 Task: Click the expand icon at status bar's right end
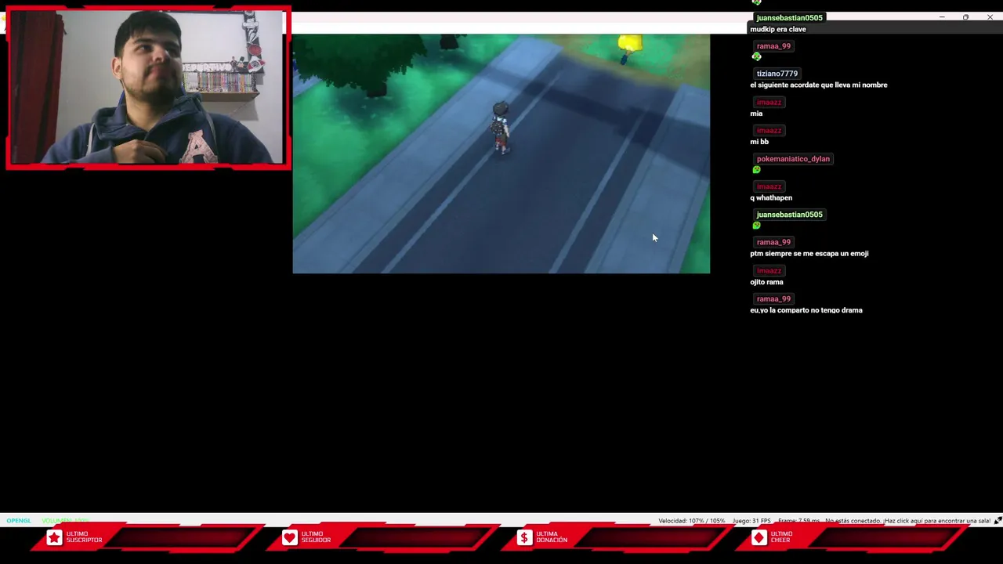(998, 521)
